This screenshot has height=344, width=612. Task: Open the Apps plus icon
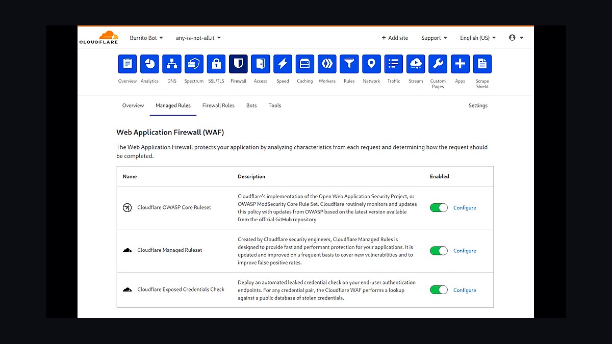[460, 64]
